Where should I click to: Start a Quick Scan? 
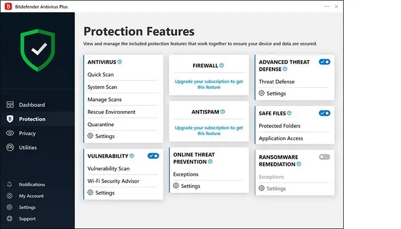tap(100, 75)
